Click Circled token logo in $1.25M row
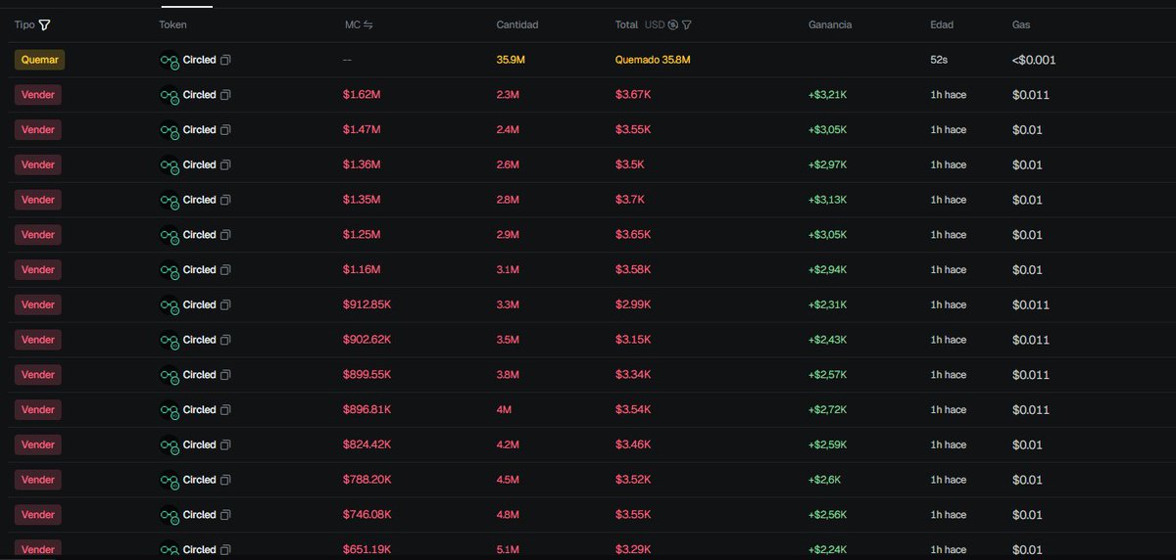This screenshot has width=1176, height=560. (170, 235)
